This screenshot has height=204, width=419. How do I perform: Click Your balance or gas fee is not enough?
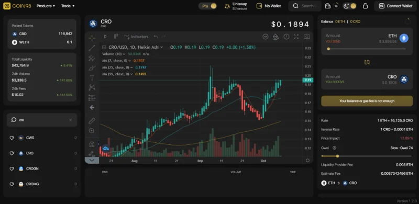(x=367, y=101)
